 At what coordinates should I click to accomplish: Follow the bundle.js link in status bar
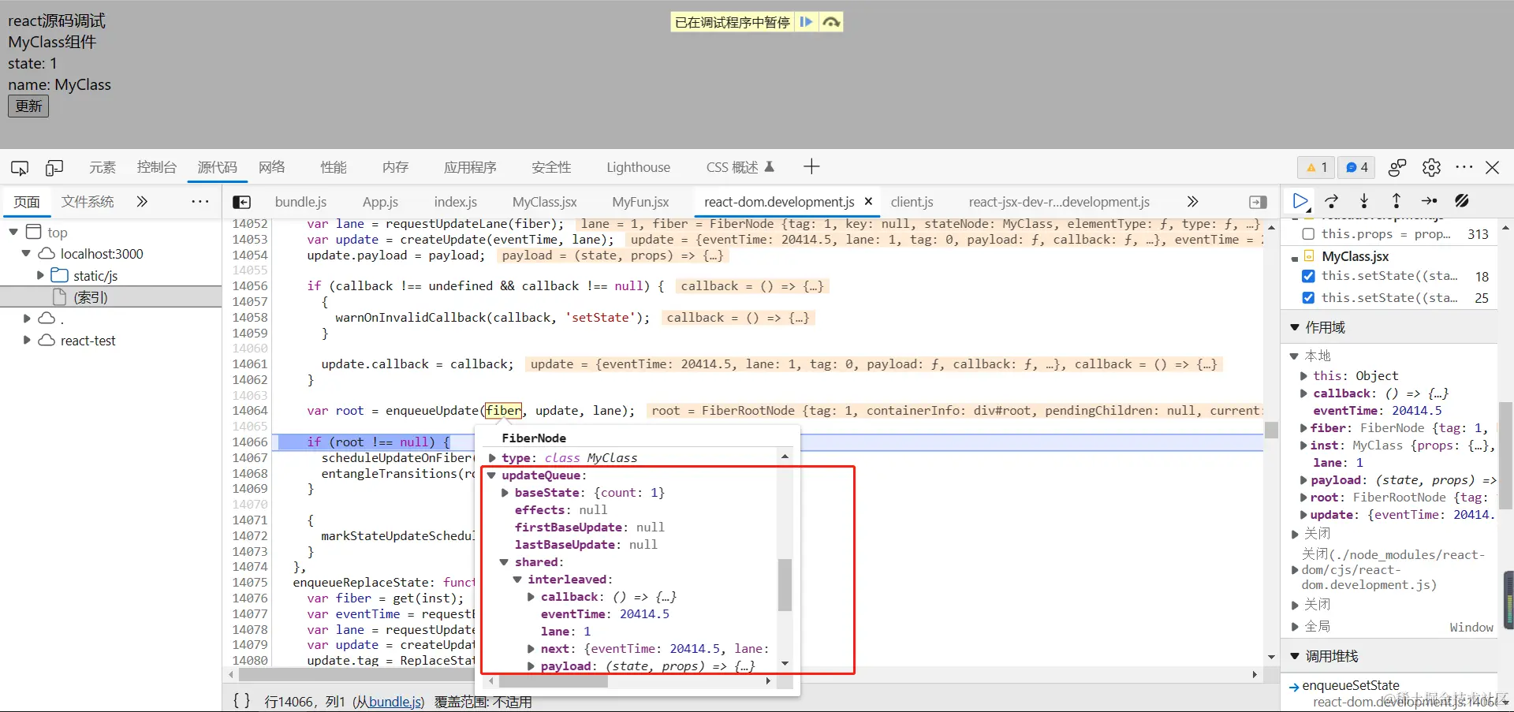tap(394, 702)
